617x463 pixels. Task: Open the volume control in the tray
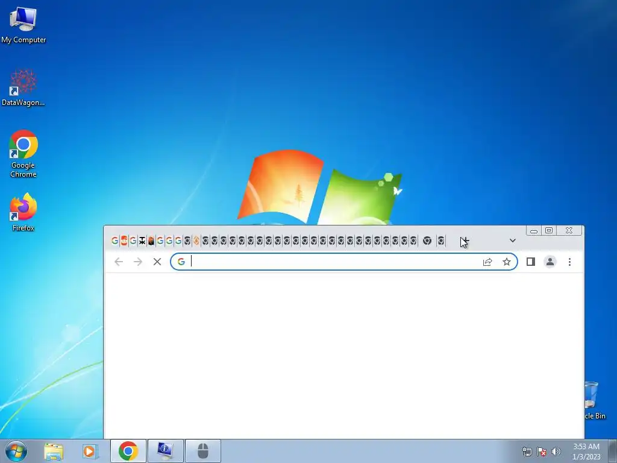click(556, 452)
